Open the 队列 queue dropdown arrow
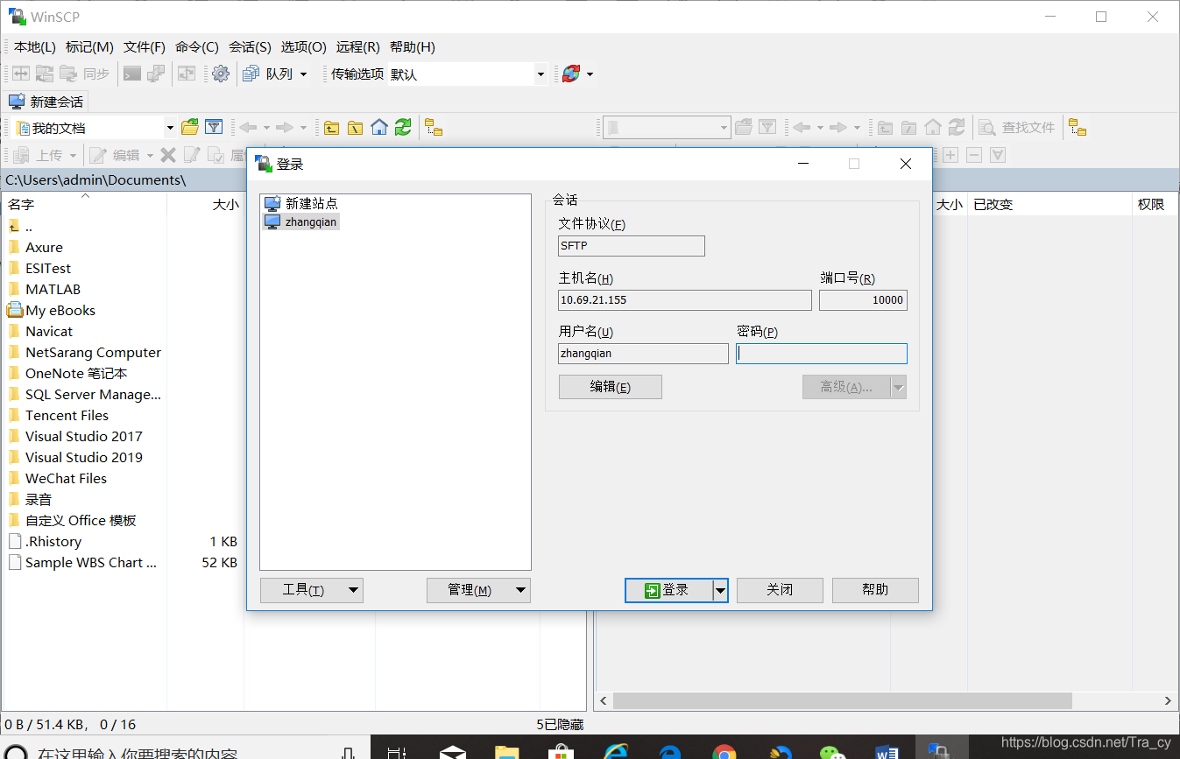Screen dimensions: 1180x759 coord(304,74)
